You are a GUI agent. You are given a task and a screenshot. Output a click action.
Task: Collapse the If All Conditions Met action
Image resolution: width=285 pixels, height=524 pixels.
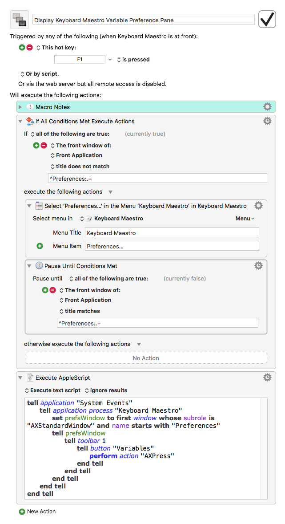coord(20,121)
